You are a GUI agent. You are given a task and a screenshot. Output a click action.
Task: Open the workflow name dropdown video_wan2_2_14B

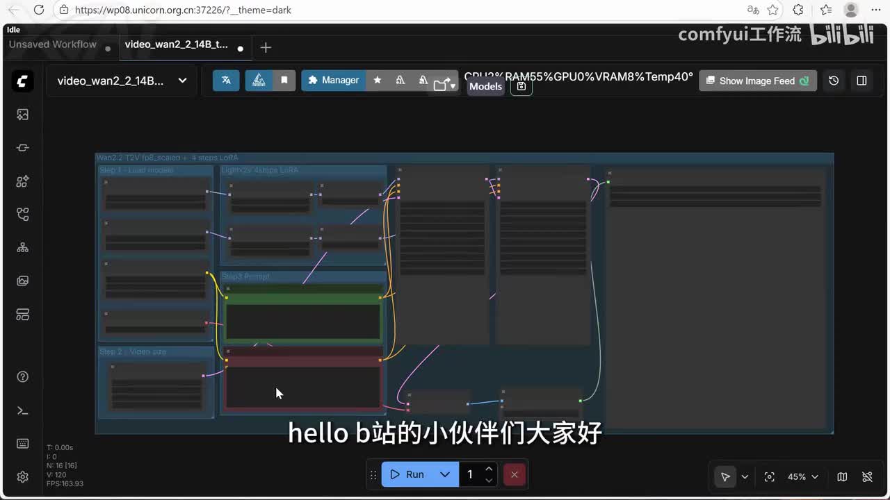[122, 81]
